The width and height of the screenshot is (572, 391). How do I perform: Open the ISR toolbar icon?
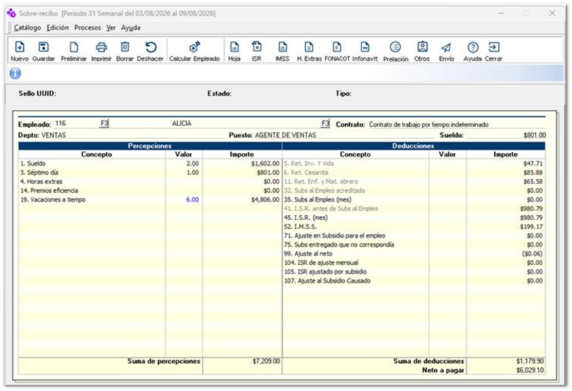[x=256, y=47]
